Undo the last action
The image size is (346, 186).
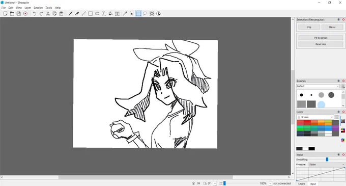pyautogui.click(x=35, y=14)
